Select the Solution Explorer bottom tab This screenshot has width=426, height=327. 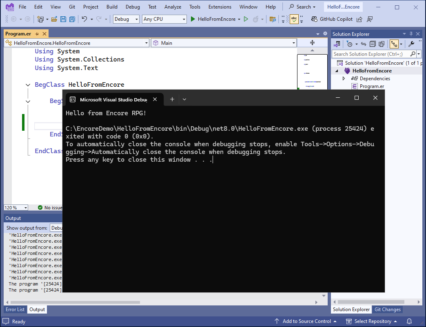(x=351, y=309)
